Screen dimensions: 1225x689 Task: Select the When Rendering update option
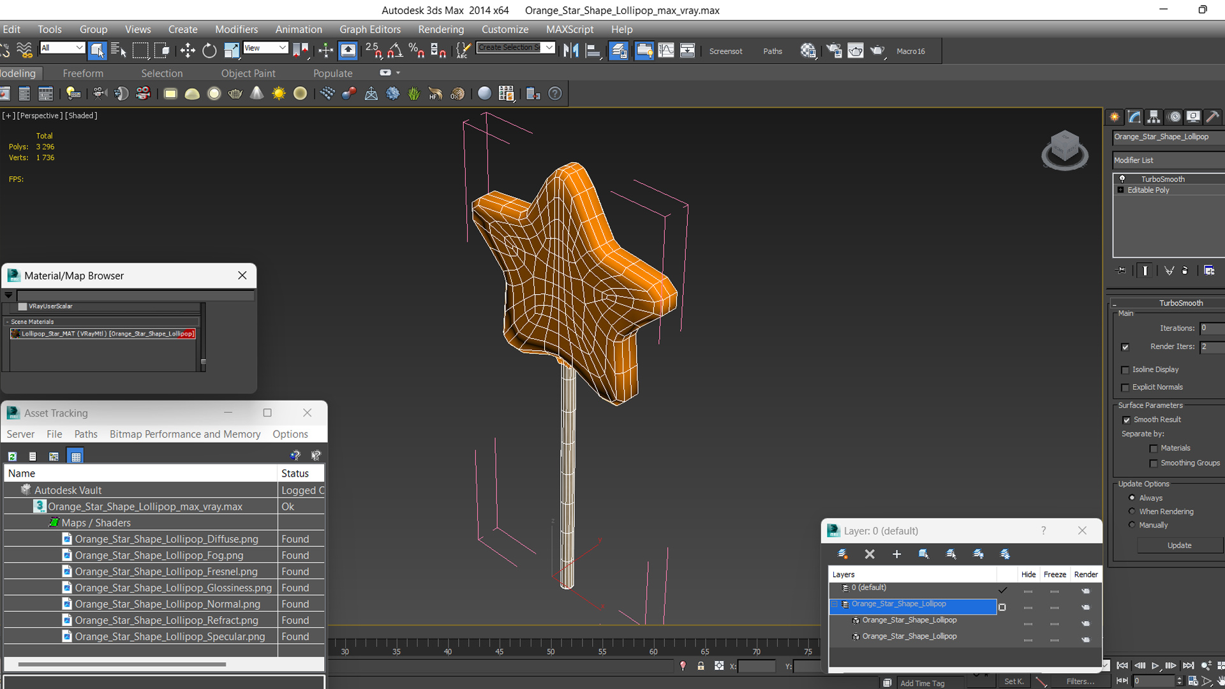tap(1132, 511)
